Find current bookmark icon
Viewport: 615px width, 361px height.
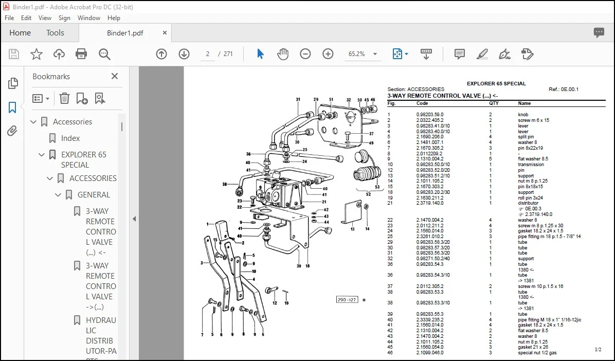pos(100,99)
